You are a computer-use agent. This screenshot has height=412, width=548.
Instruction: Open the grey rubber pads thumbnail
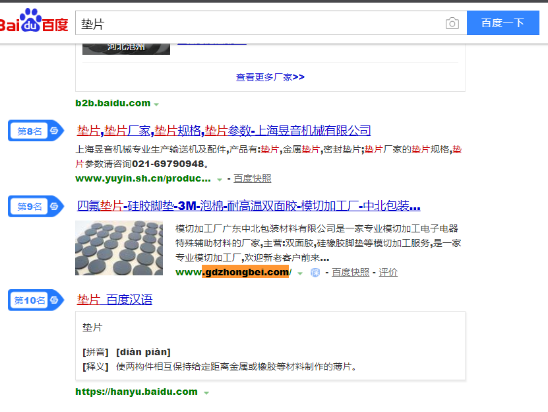coord(119,248)
